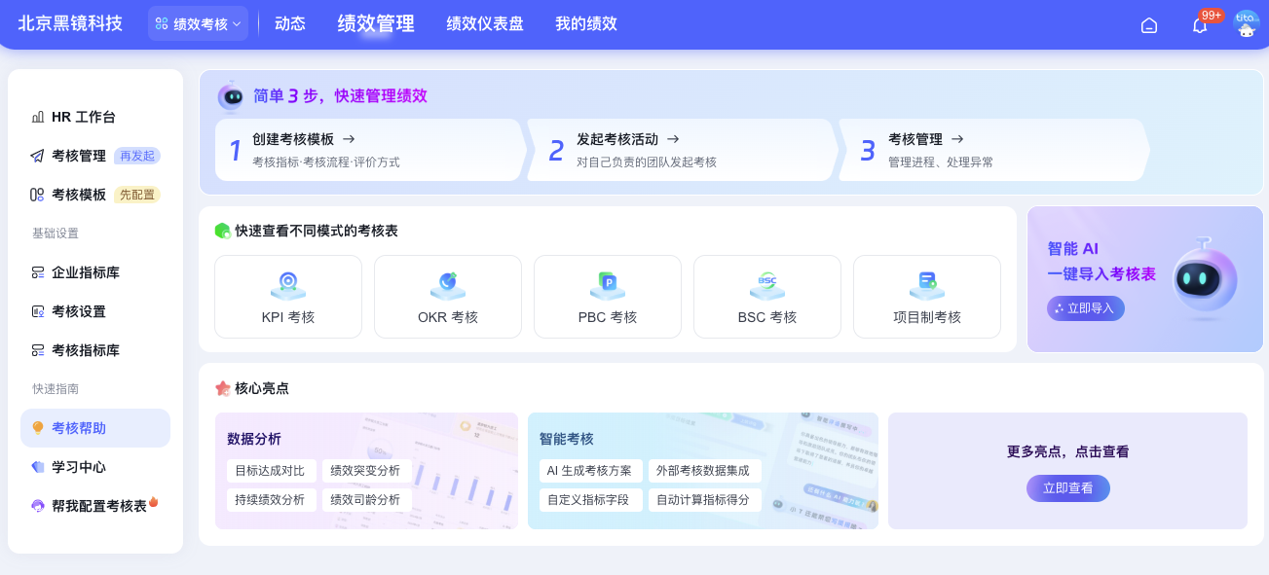
Task: Select 企业指标库 in sidebar
Action: (86, 272)
